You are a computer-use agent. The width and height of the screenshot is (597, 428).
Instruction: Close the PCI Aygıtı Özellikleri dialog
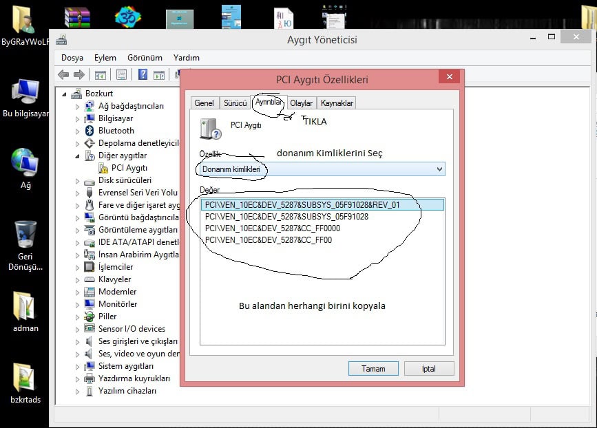(449, 77)
